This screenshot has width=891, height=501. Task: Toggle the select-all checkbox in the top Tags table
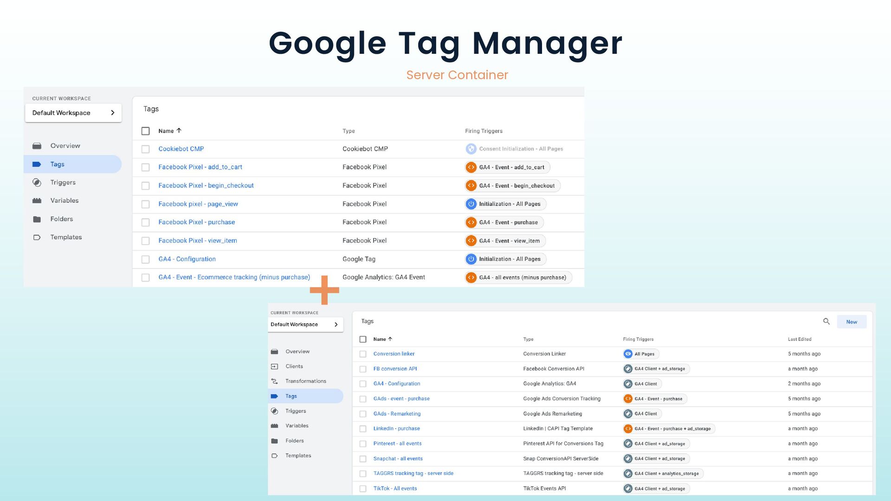pyautogui.click(x=146, y=131)
